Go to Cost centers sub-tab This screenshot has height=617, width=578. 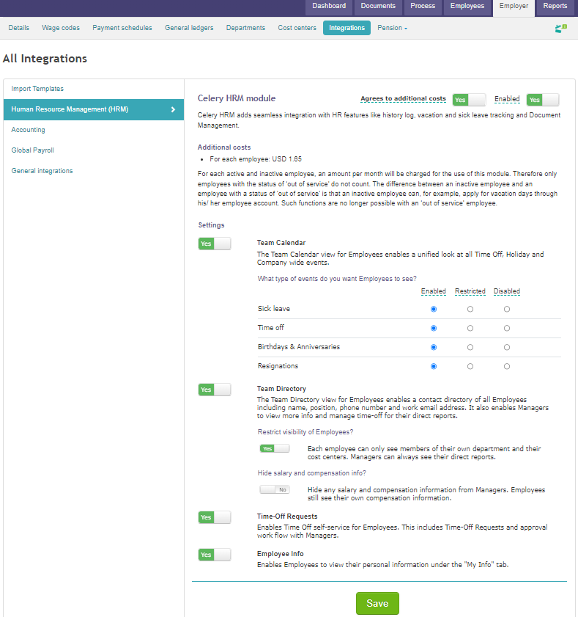click(297, 28)
